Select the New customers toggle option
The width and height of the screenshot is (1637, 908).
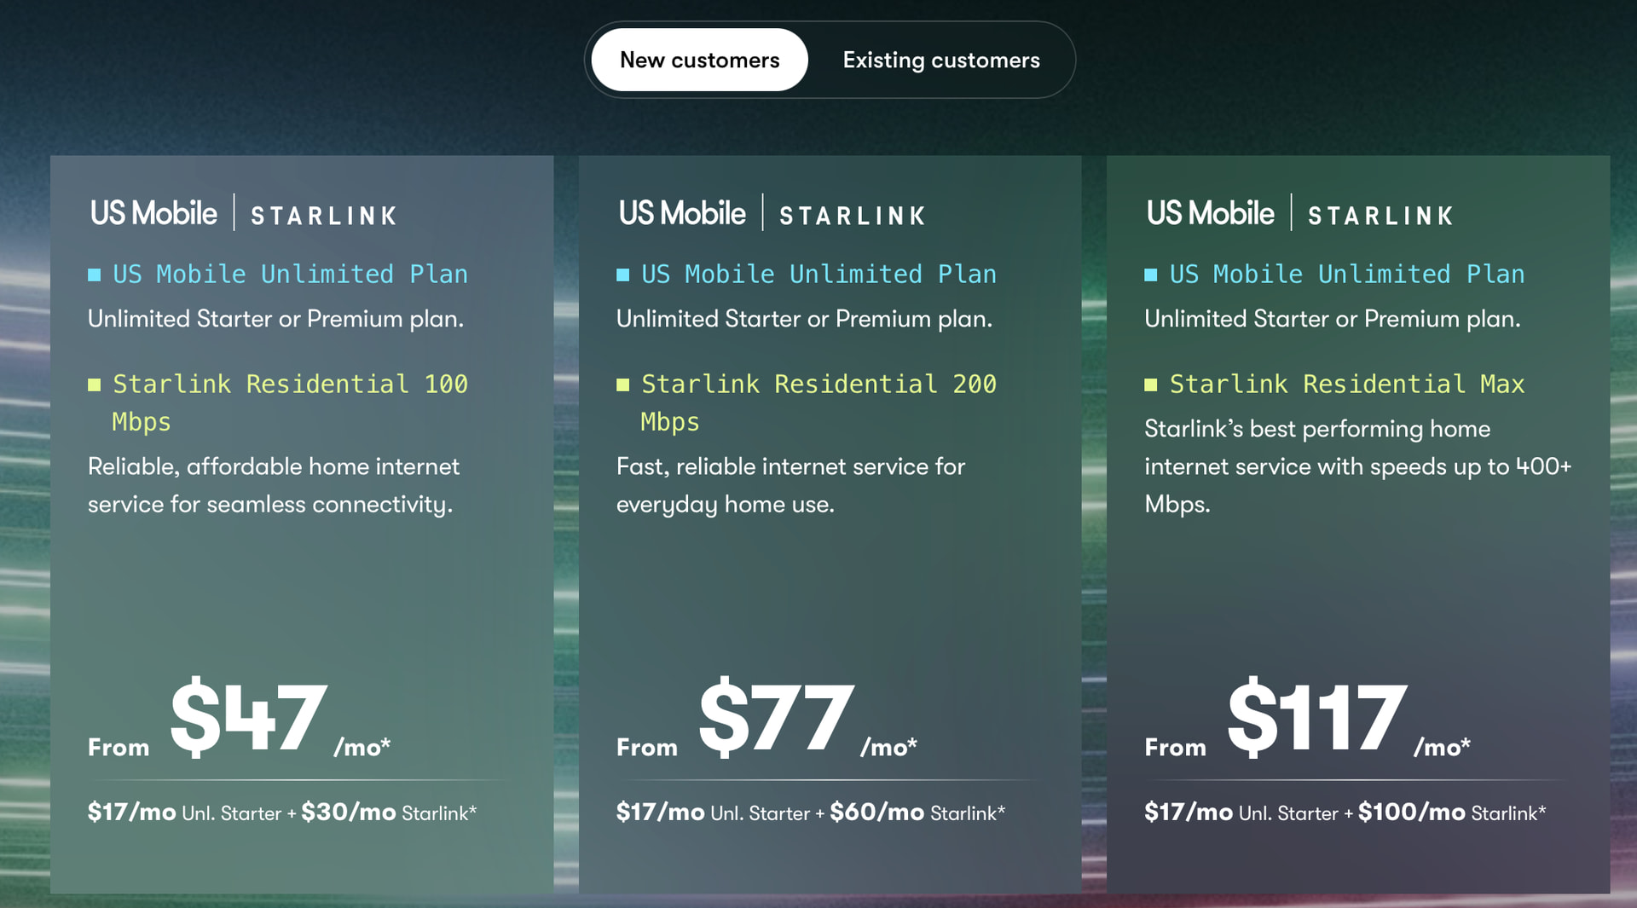699,61
